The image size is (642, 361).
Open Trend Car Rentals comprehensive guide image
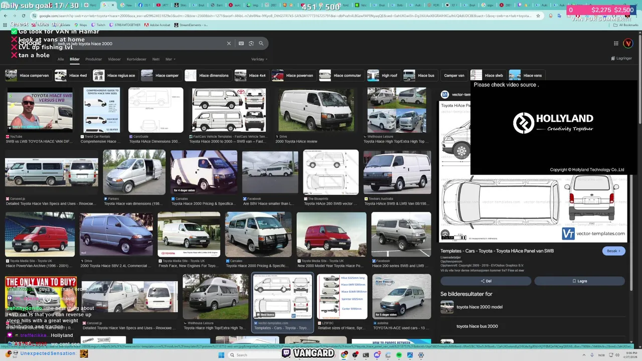[x=101, y=110]
